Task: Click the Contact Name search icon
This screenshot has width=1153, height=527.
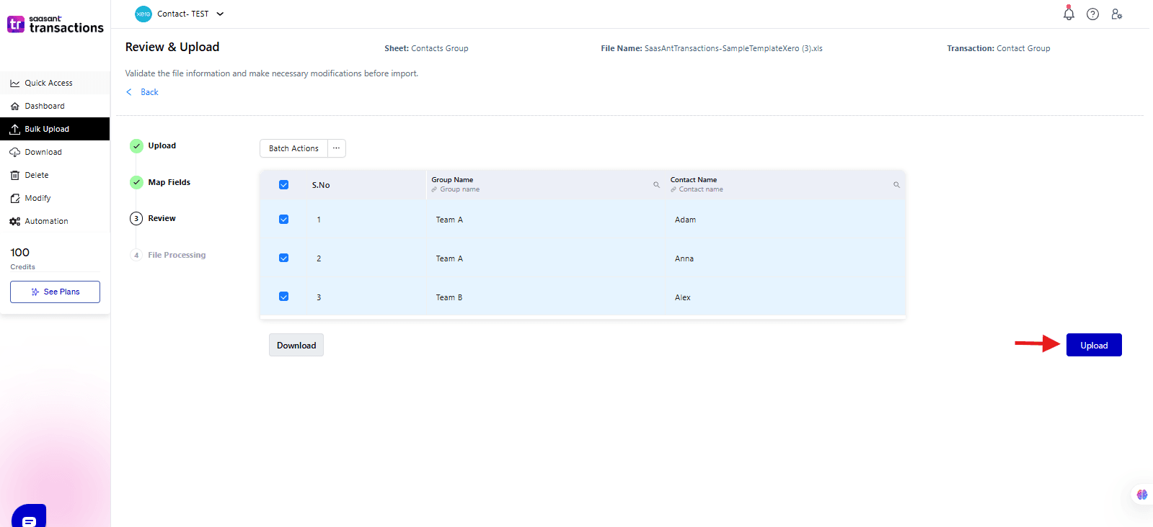Action: (x=896, y=185)
